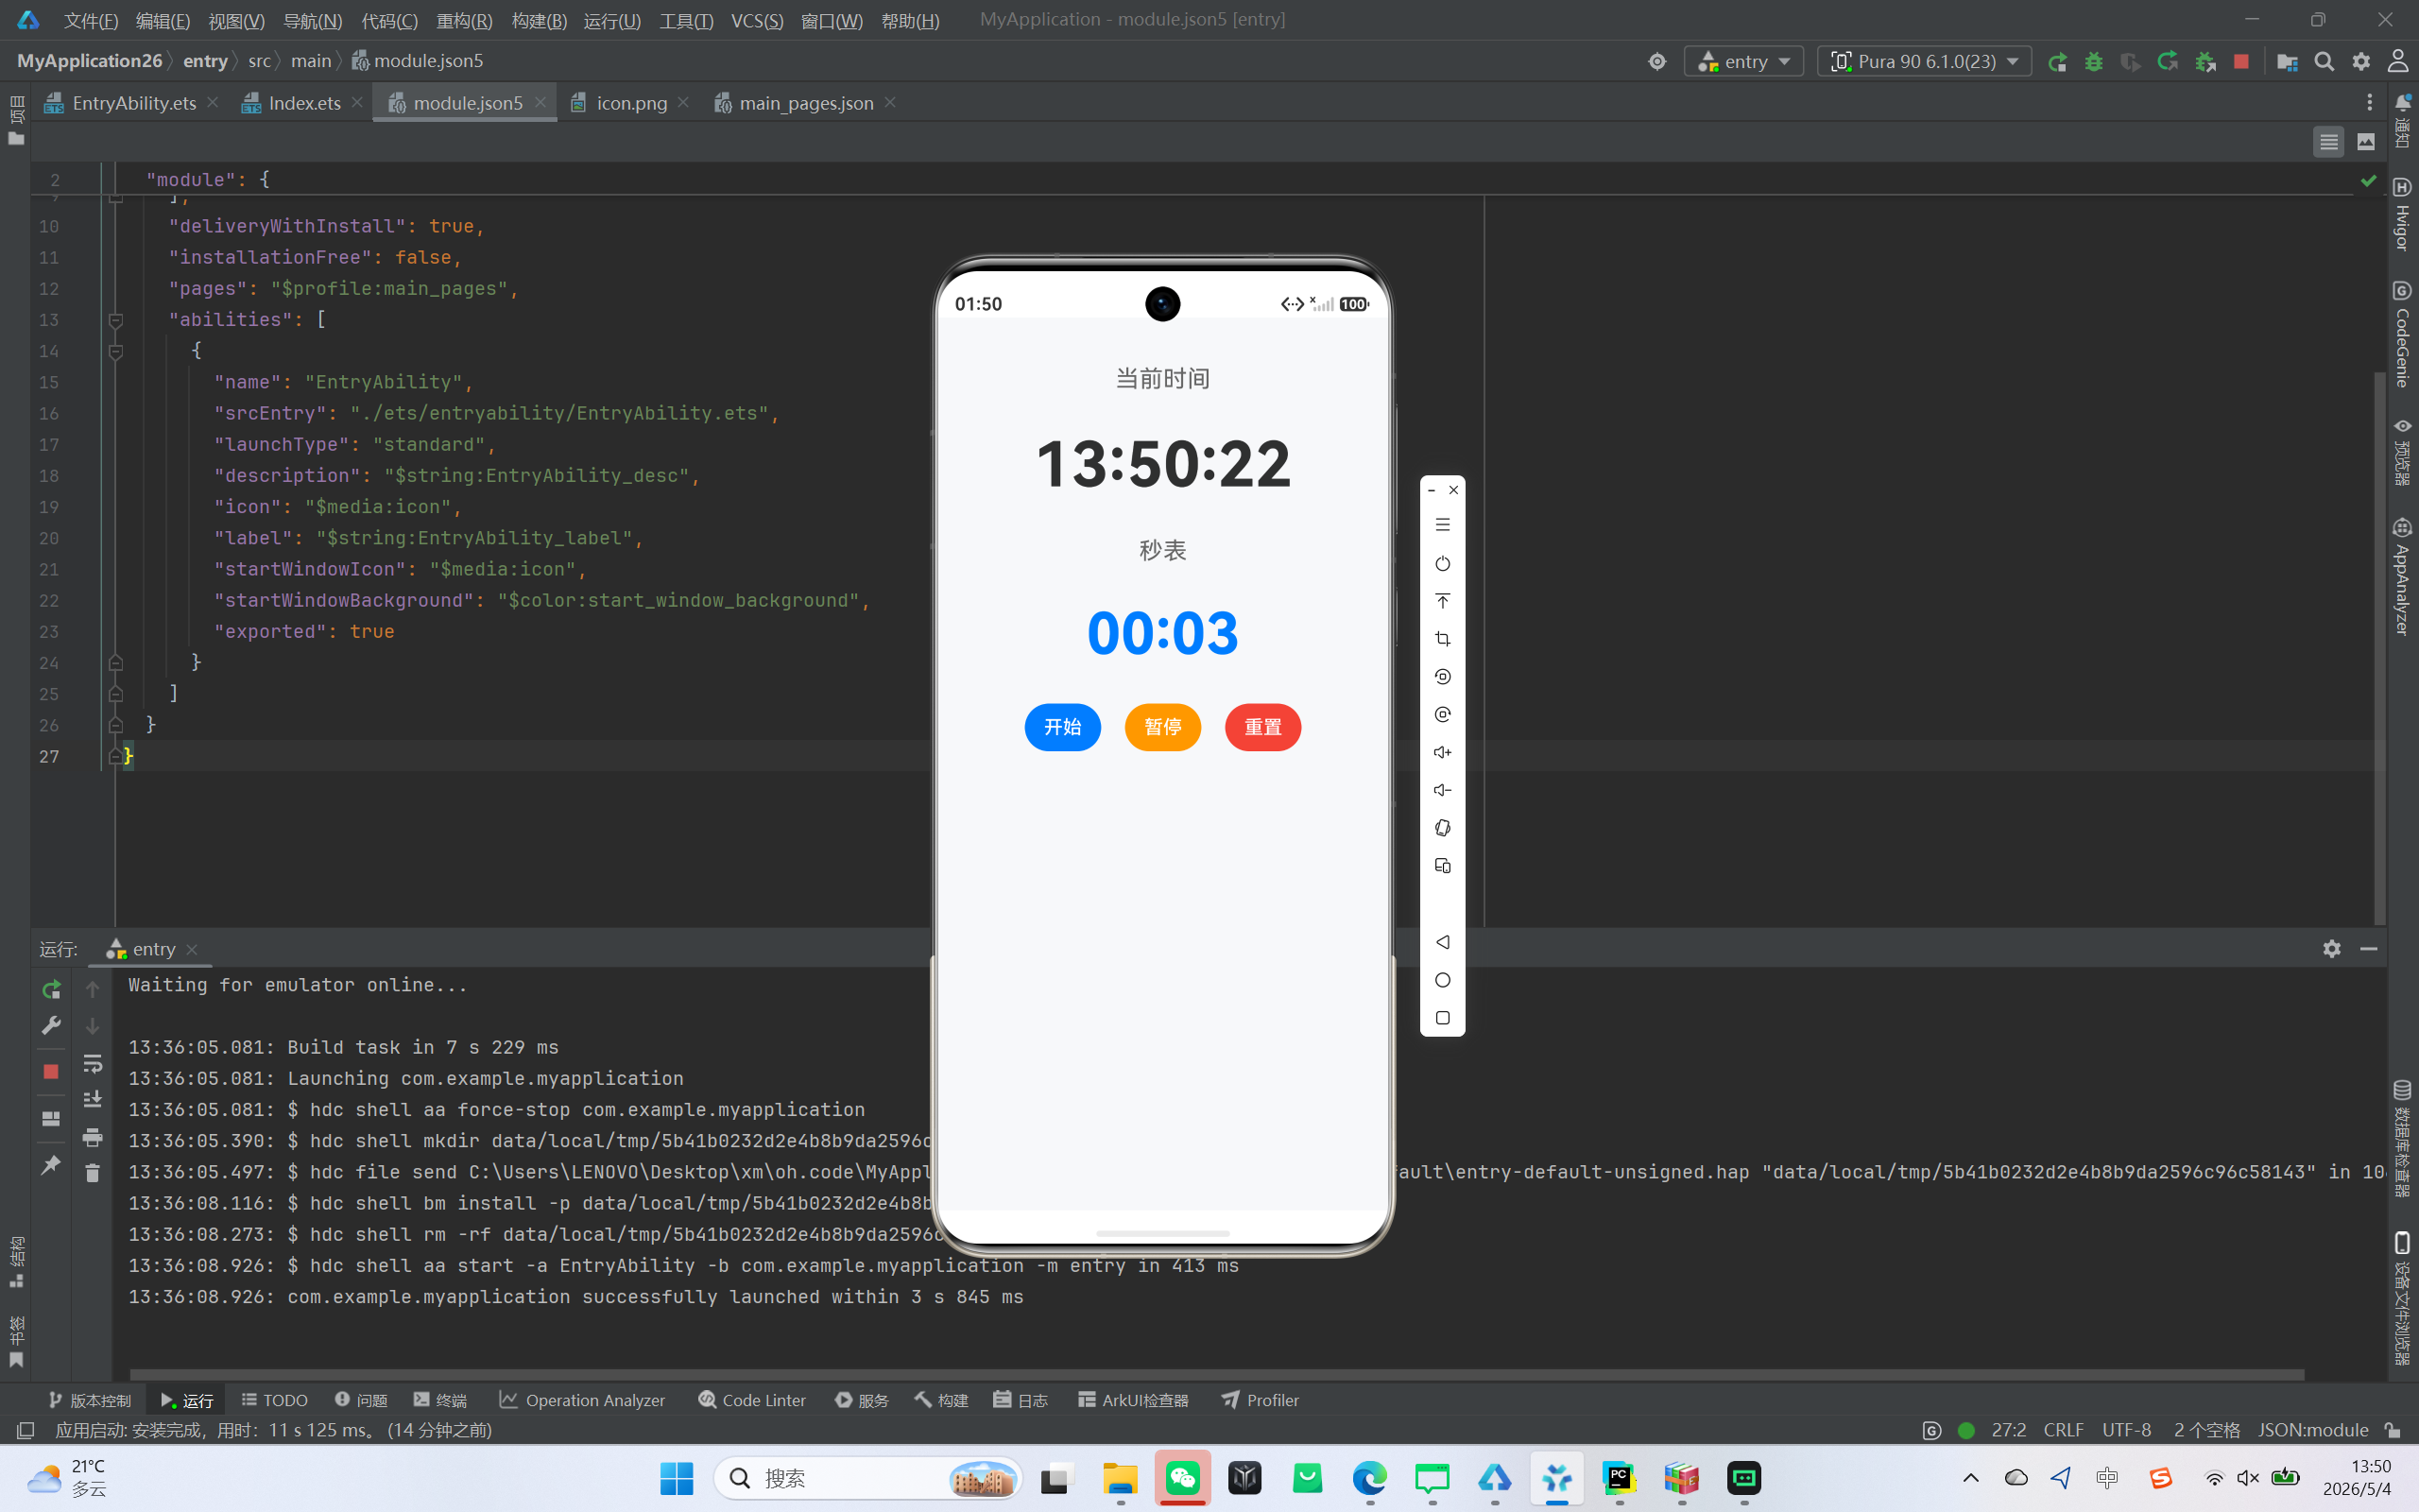Image resolution: width=2419 pixels, height=1512 pixels.
Task: Open the 终端 terminal tool window
Action: 441,1400
